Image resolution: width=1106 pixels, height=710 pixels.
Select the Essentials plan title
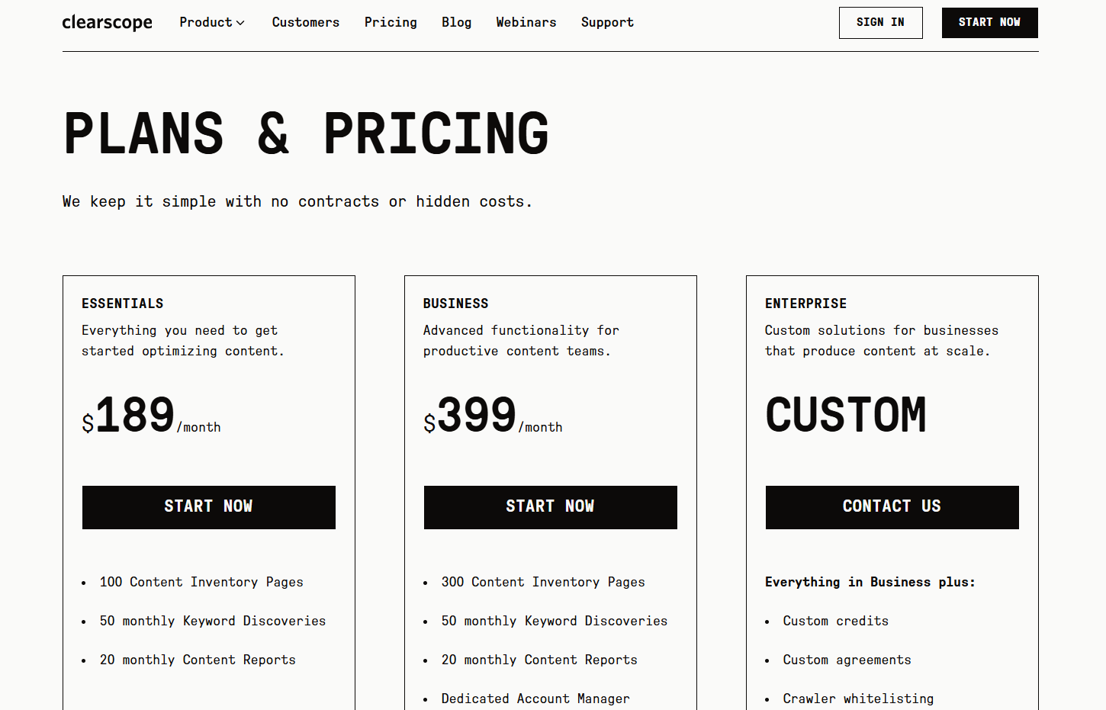(123, 304)
